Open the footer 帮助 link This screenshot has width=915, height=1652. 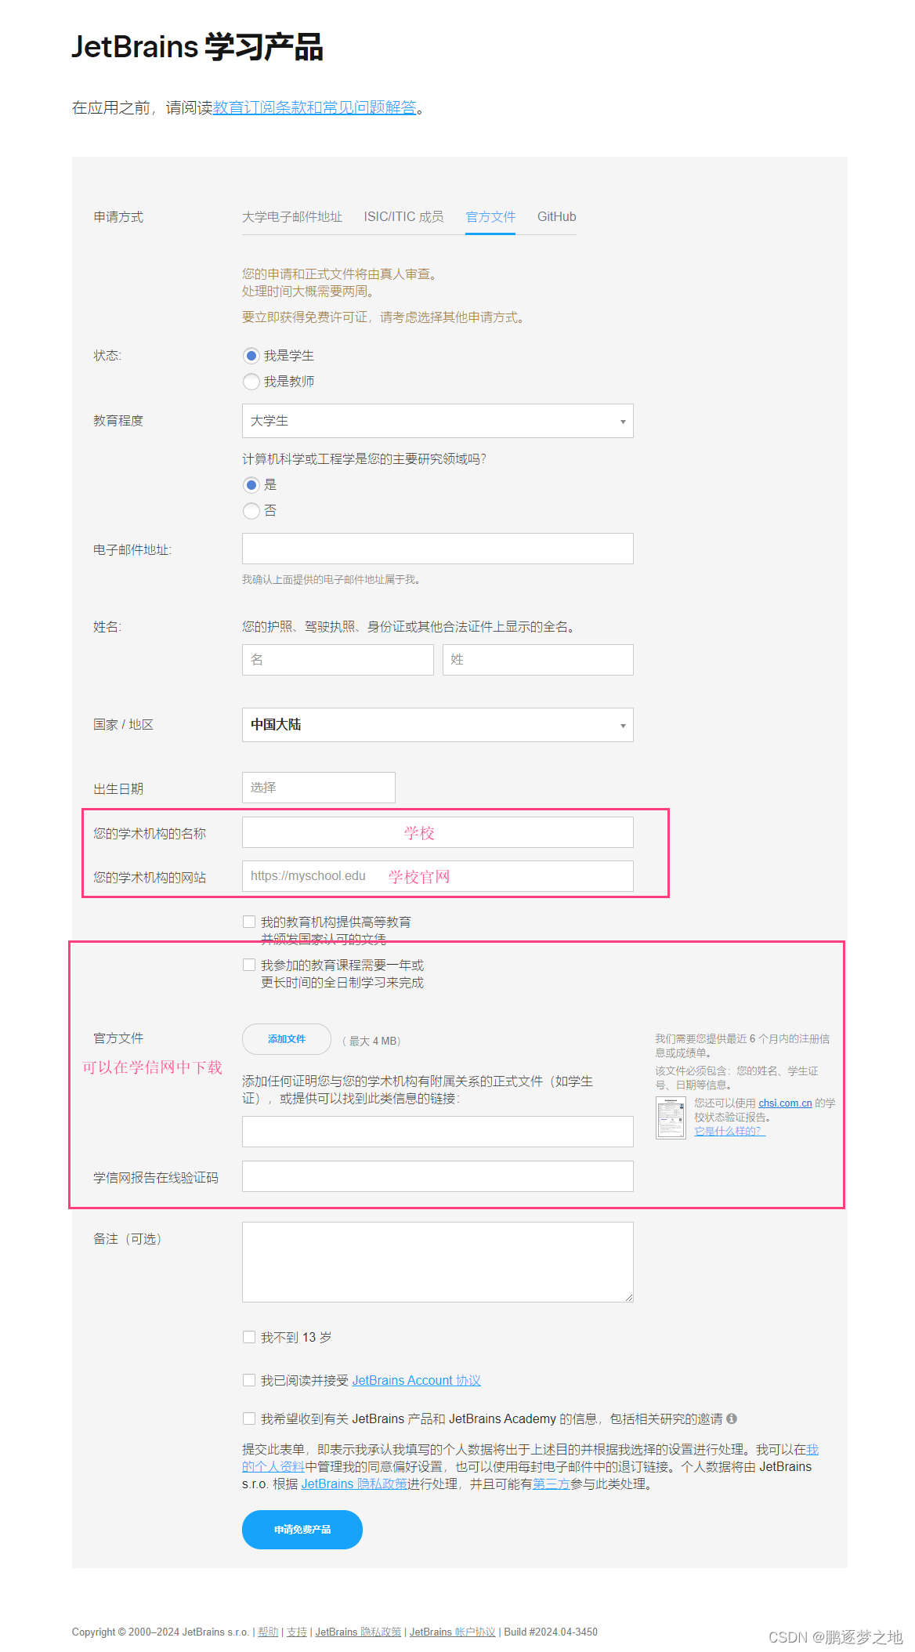pos(268,1632)
